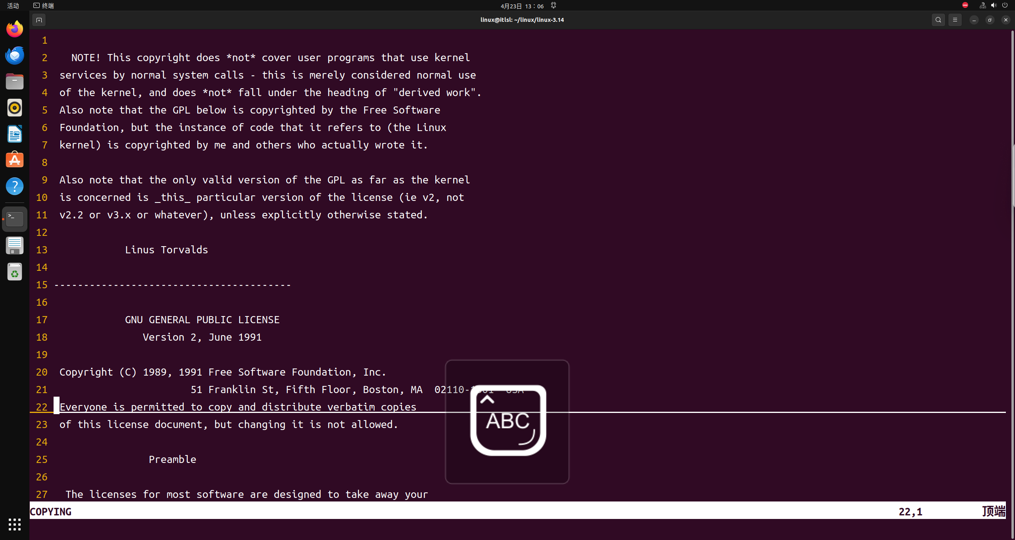Open Thunderbird mail from the dock
The image size is (1015, 540).
tap(15, 55)
